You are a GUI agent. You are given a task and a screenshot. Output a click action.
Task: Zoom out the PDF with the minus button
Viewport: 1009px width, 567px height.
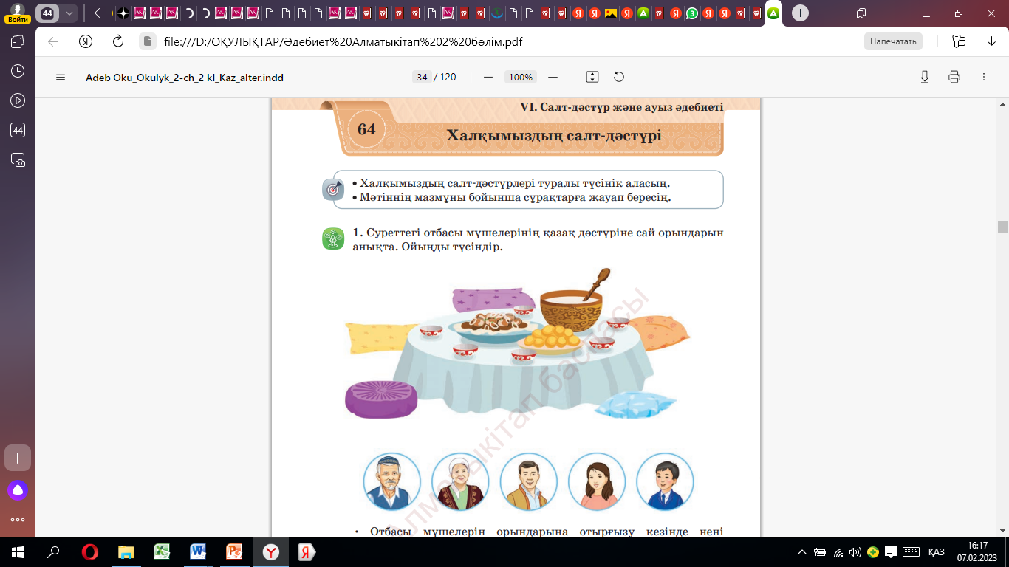488,78
